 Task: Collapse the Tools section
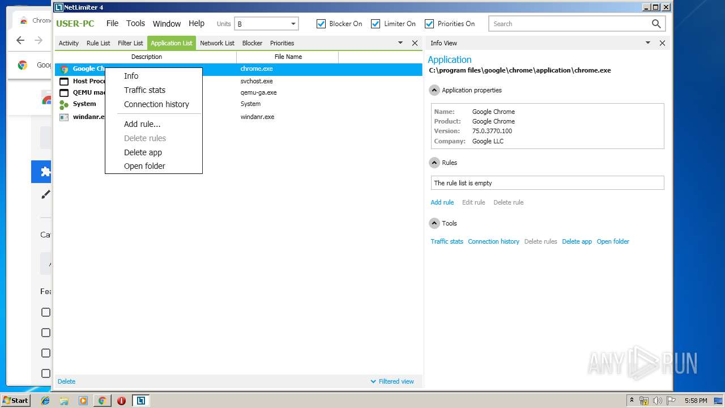point(434,223)
